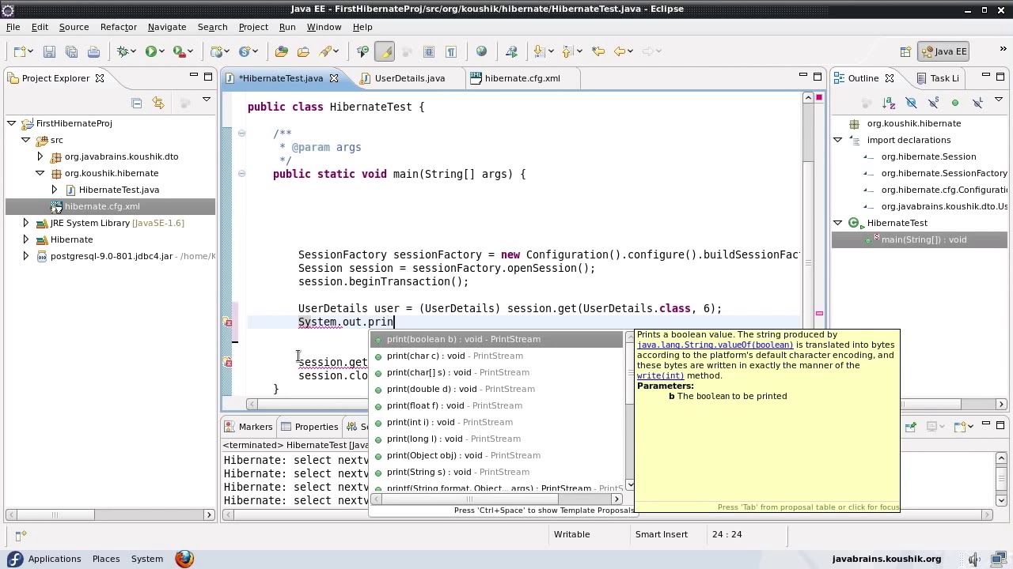Screen dimensions: 1013x569
Task: Open the Navigate menu
Action: (167, 27)
